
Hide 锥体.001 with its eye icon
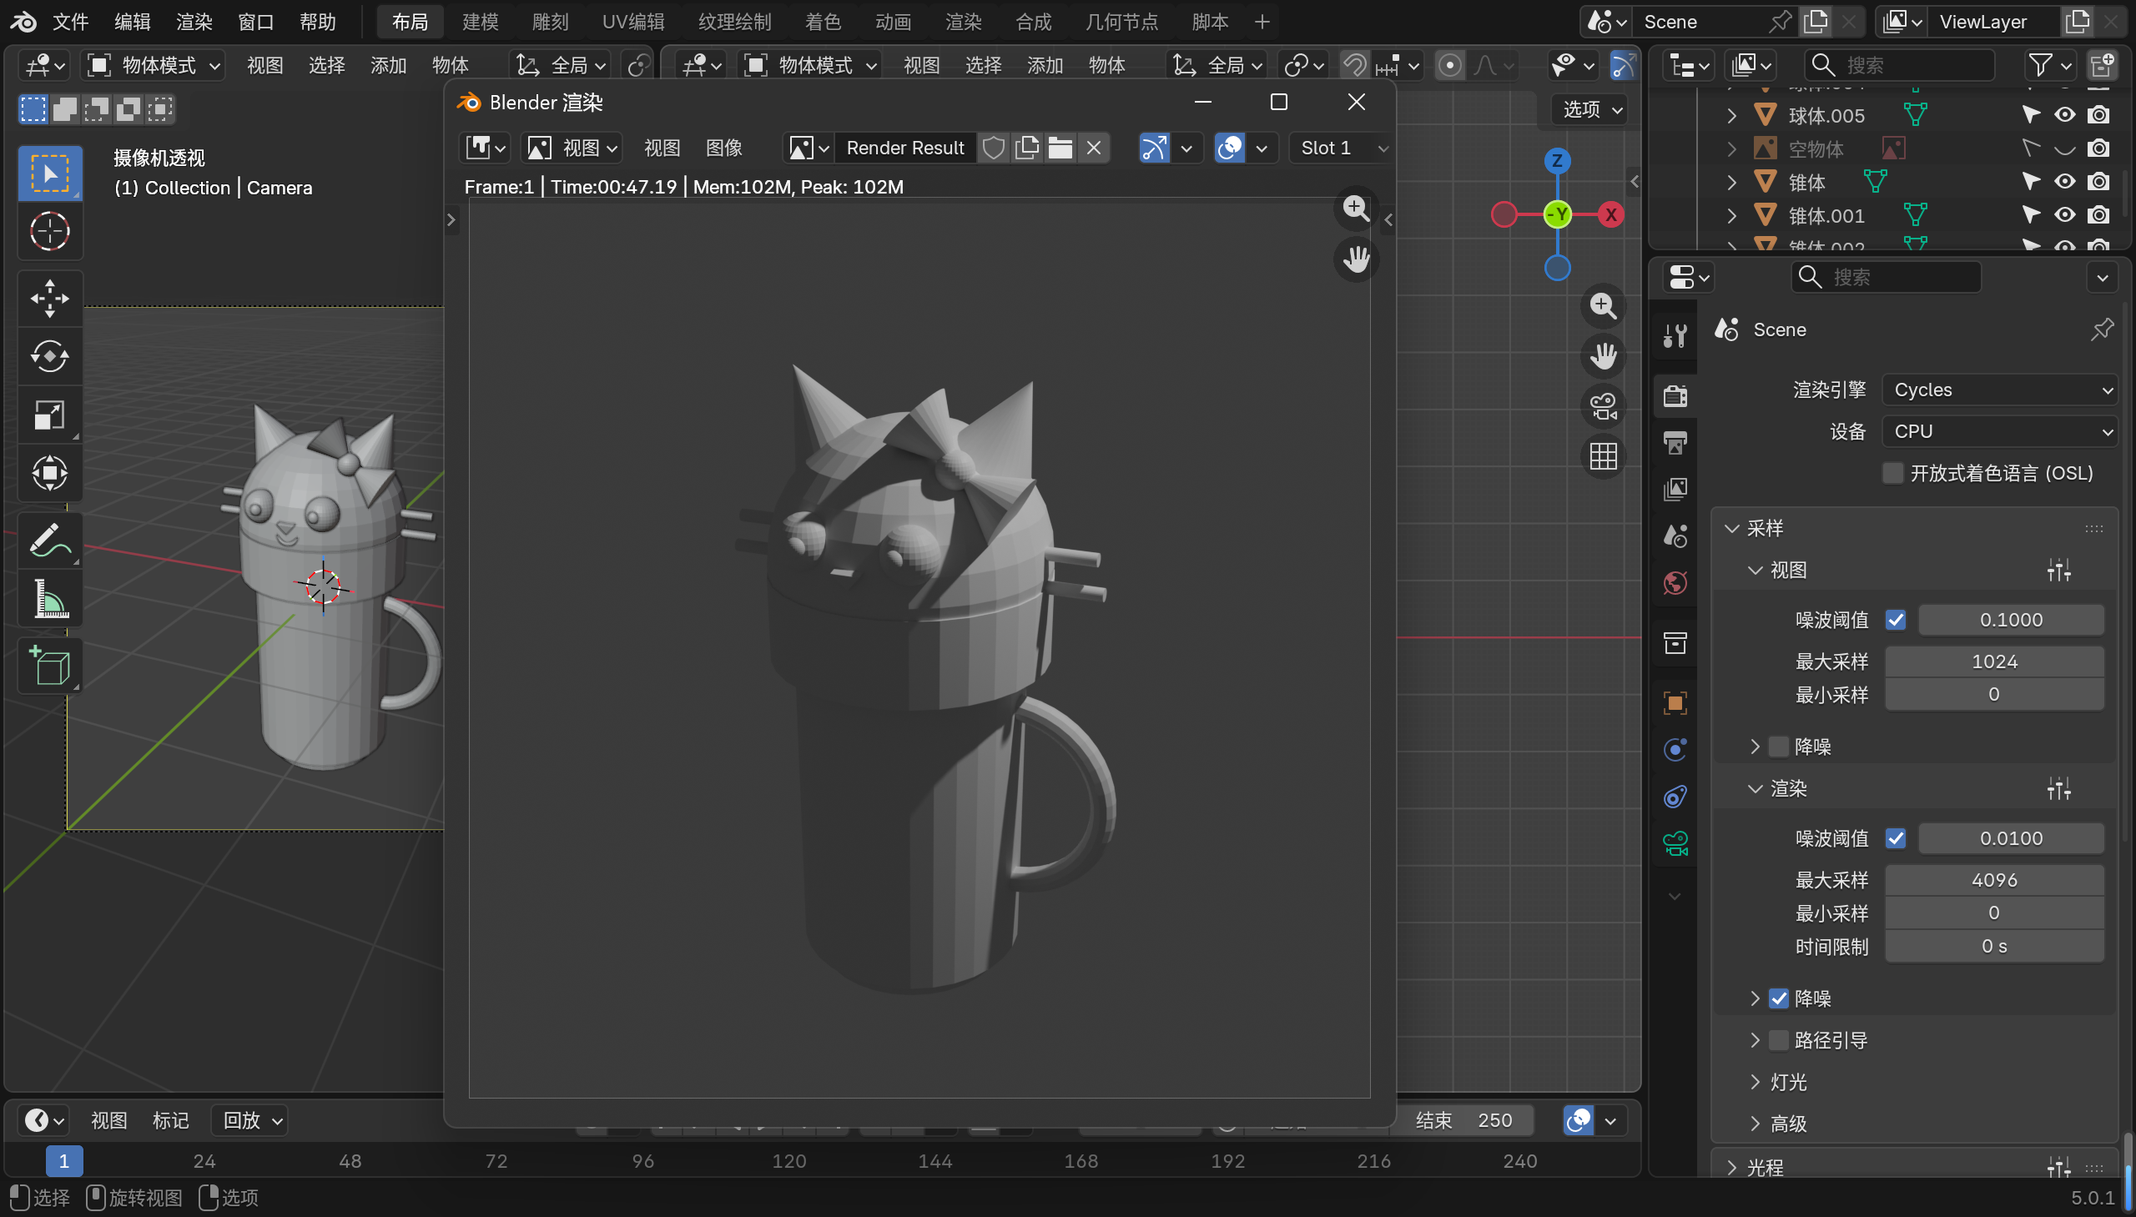point(2065,216)
